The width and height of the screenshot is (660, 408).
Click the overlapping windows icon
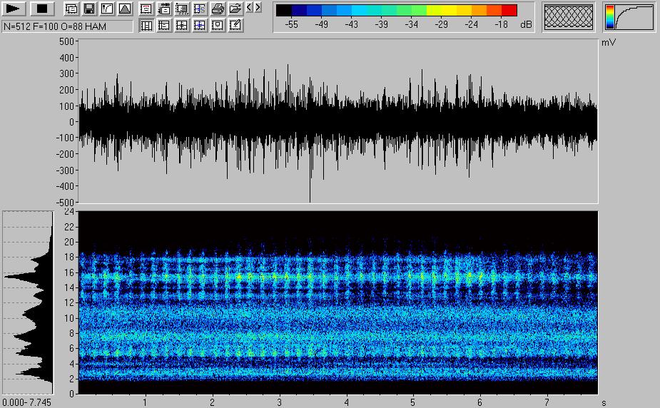click(x=71, y=9)
